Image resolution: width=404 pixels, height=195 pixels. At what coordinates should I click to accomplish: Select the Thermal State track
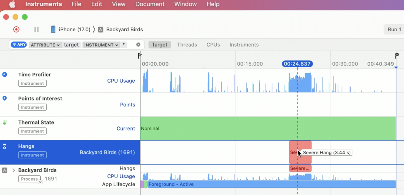[x=36, y=122]
